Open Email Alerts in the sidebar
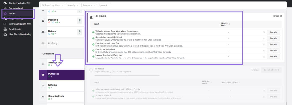 [x=15, y=29]
